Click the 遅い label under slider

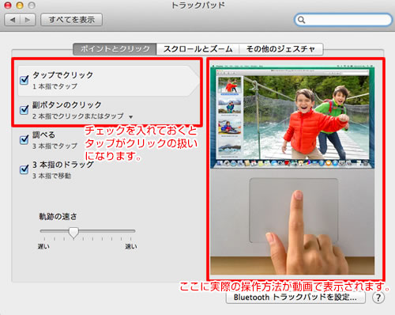(43, 246)
